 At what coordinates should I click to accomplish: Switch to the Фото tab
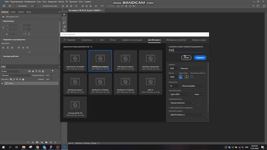(102, 40)
